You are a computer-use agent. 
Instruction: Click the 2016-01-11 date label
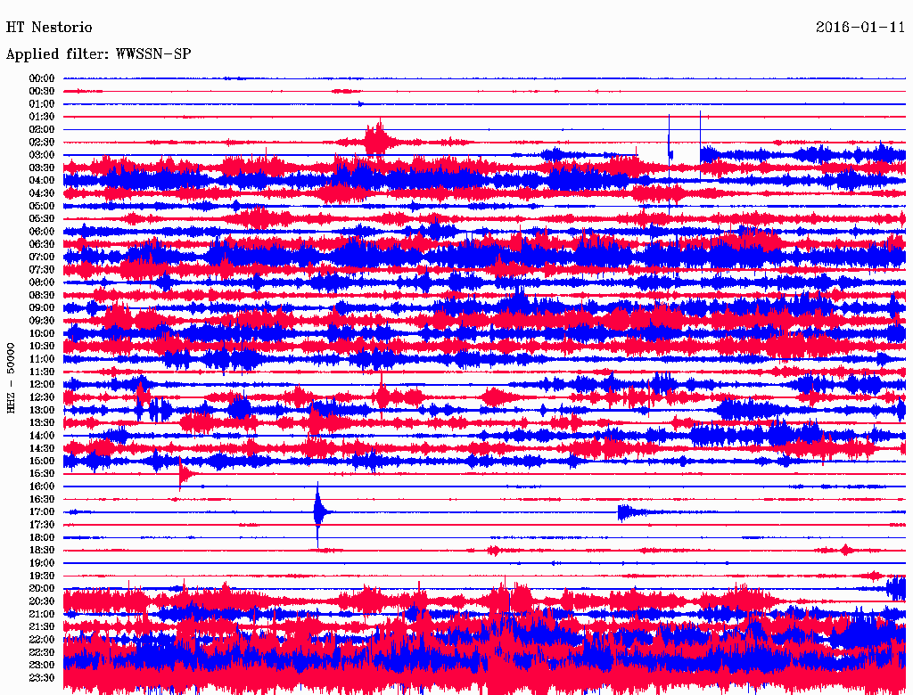tap(860, 28)
